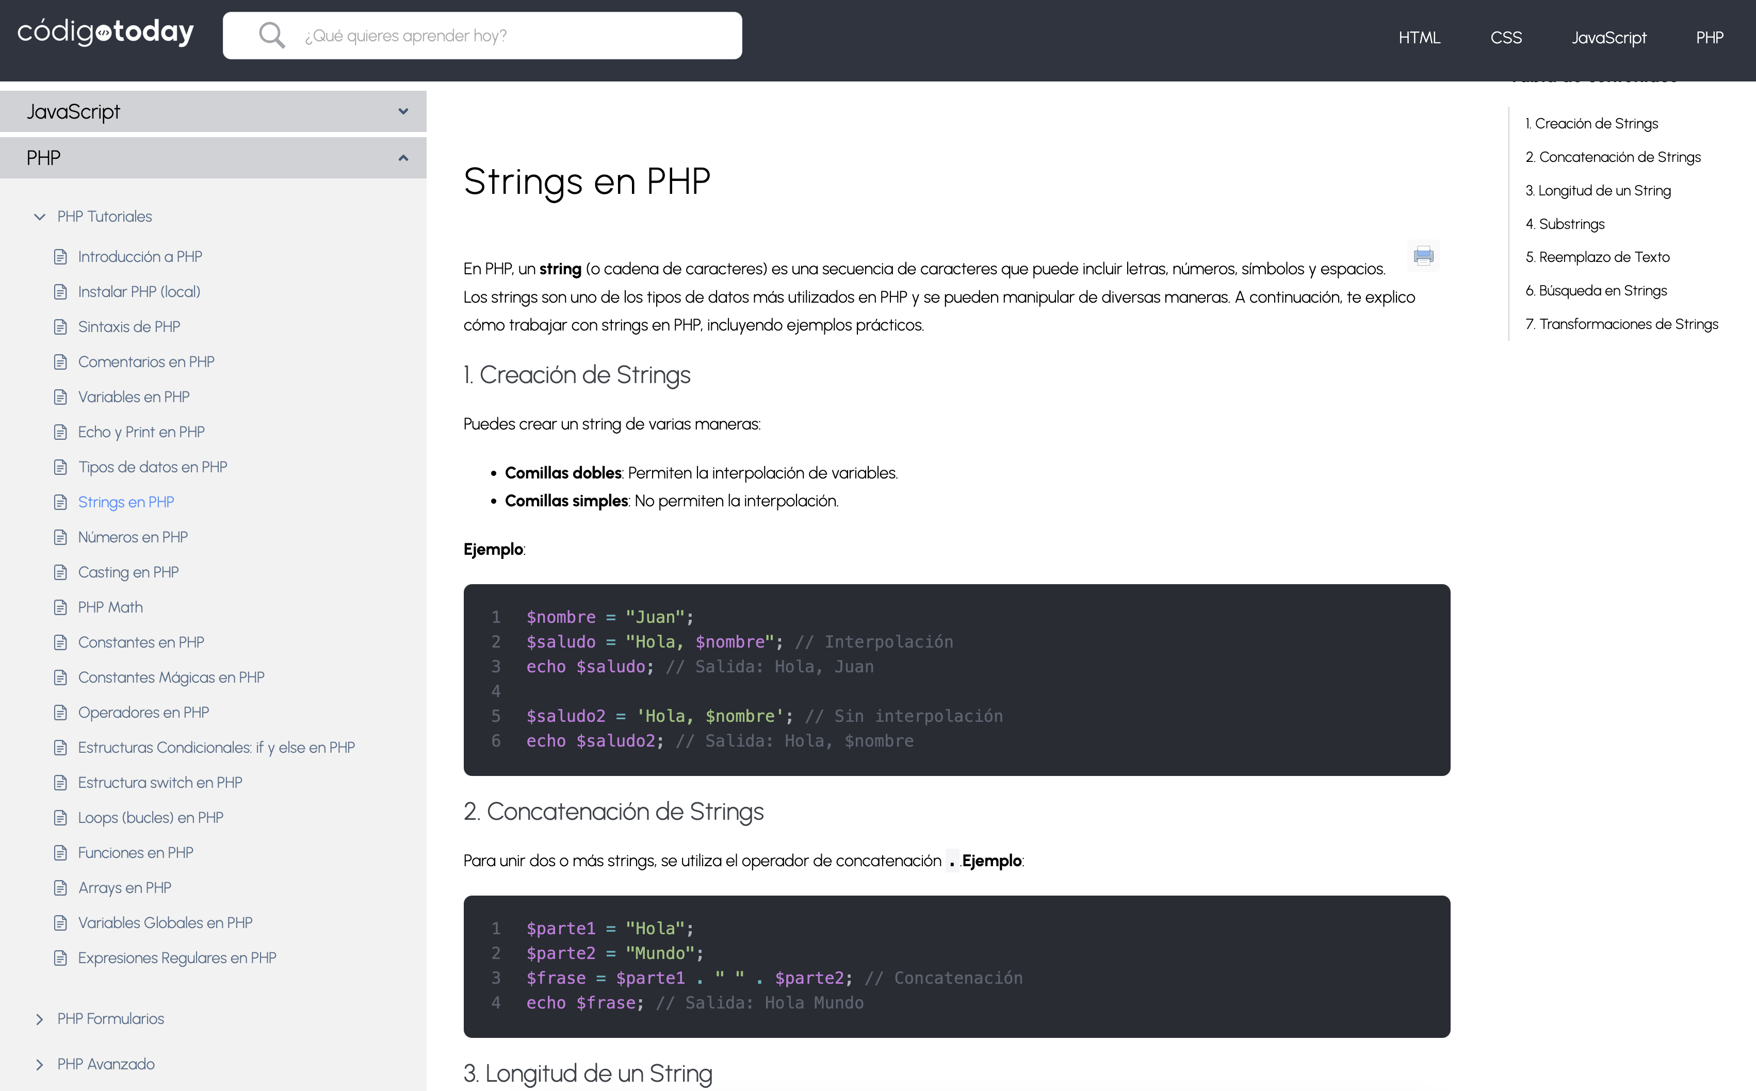Click document icon beside Arrays en PHP
The width and height of the screenshot is (1756, 1091).
point(61,887)
